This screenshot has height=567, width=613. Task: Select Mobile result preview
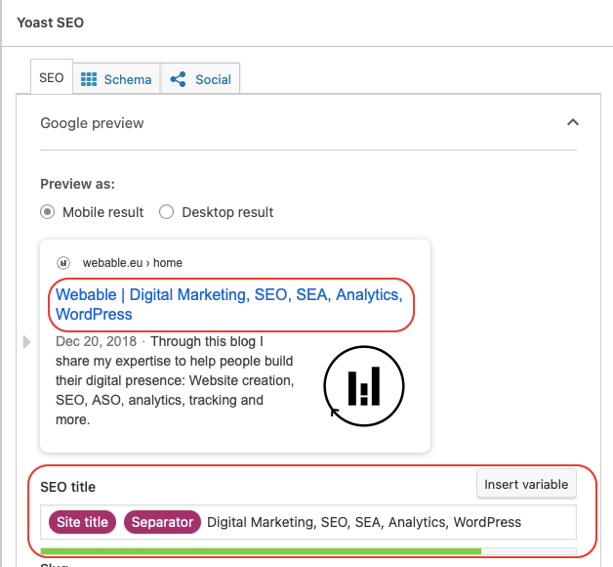[47, 212]
